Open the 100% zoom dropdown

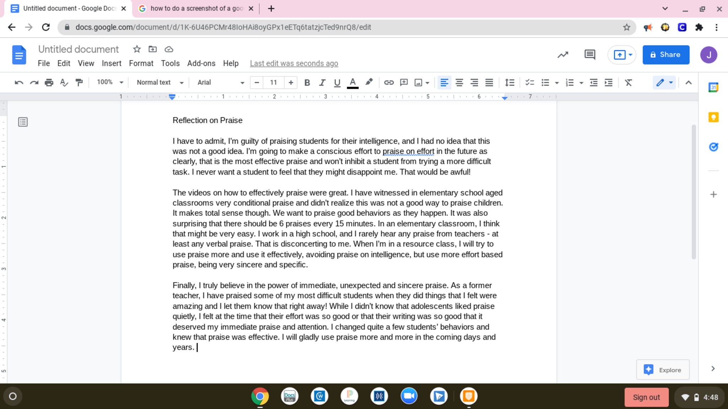110,82
